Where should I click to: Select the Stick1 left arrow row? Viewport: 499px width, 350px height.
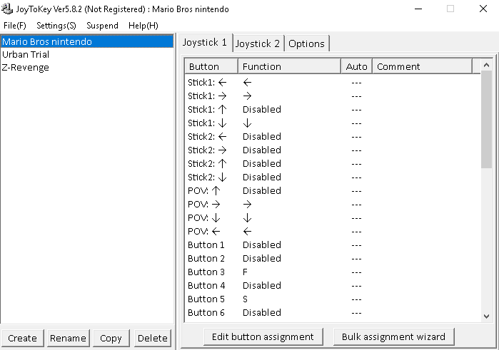(x=333, y=83)
